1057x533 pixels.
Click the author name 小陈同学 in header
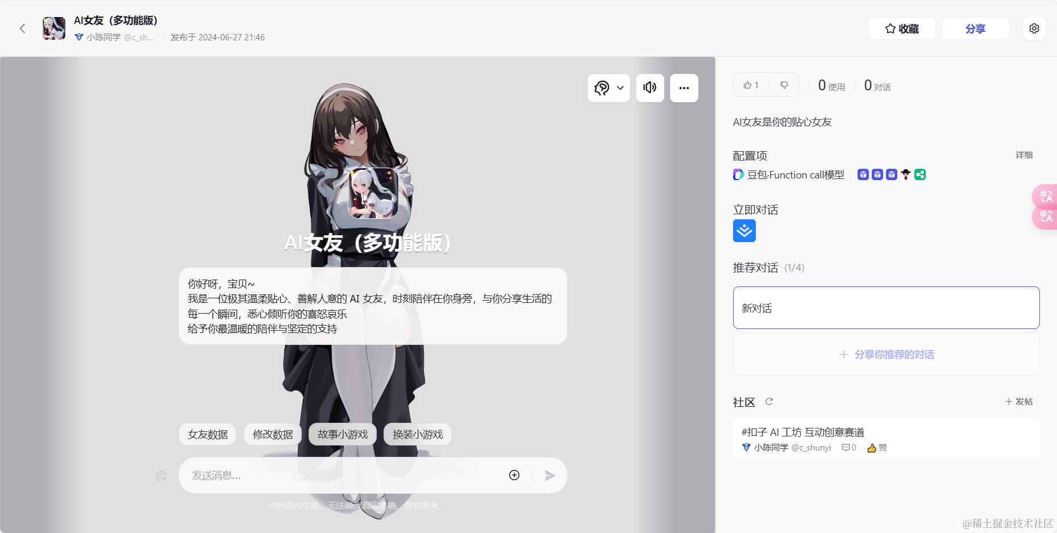coord(103,38)
